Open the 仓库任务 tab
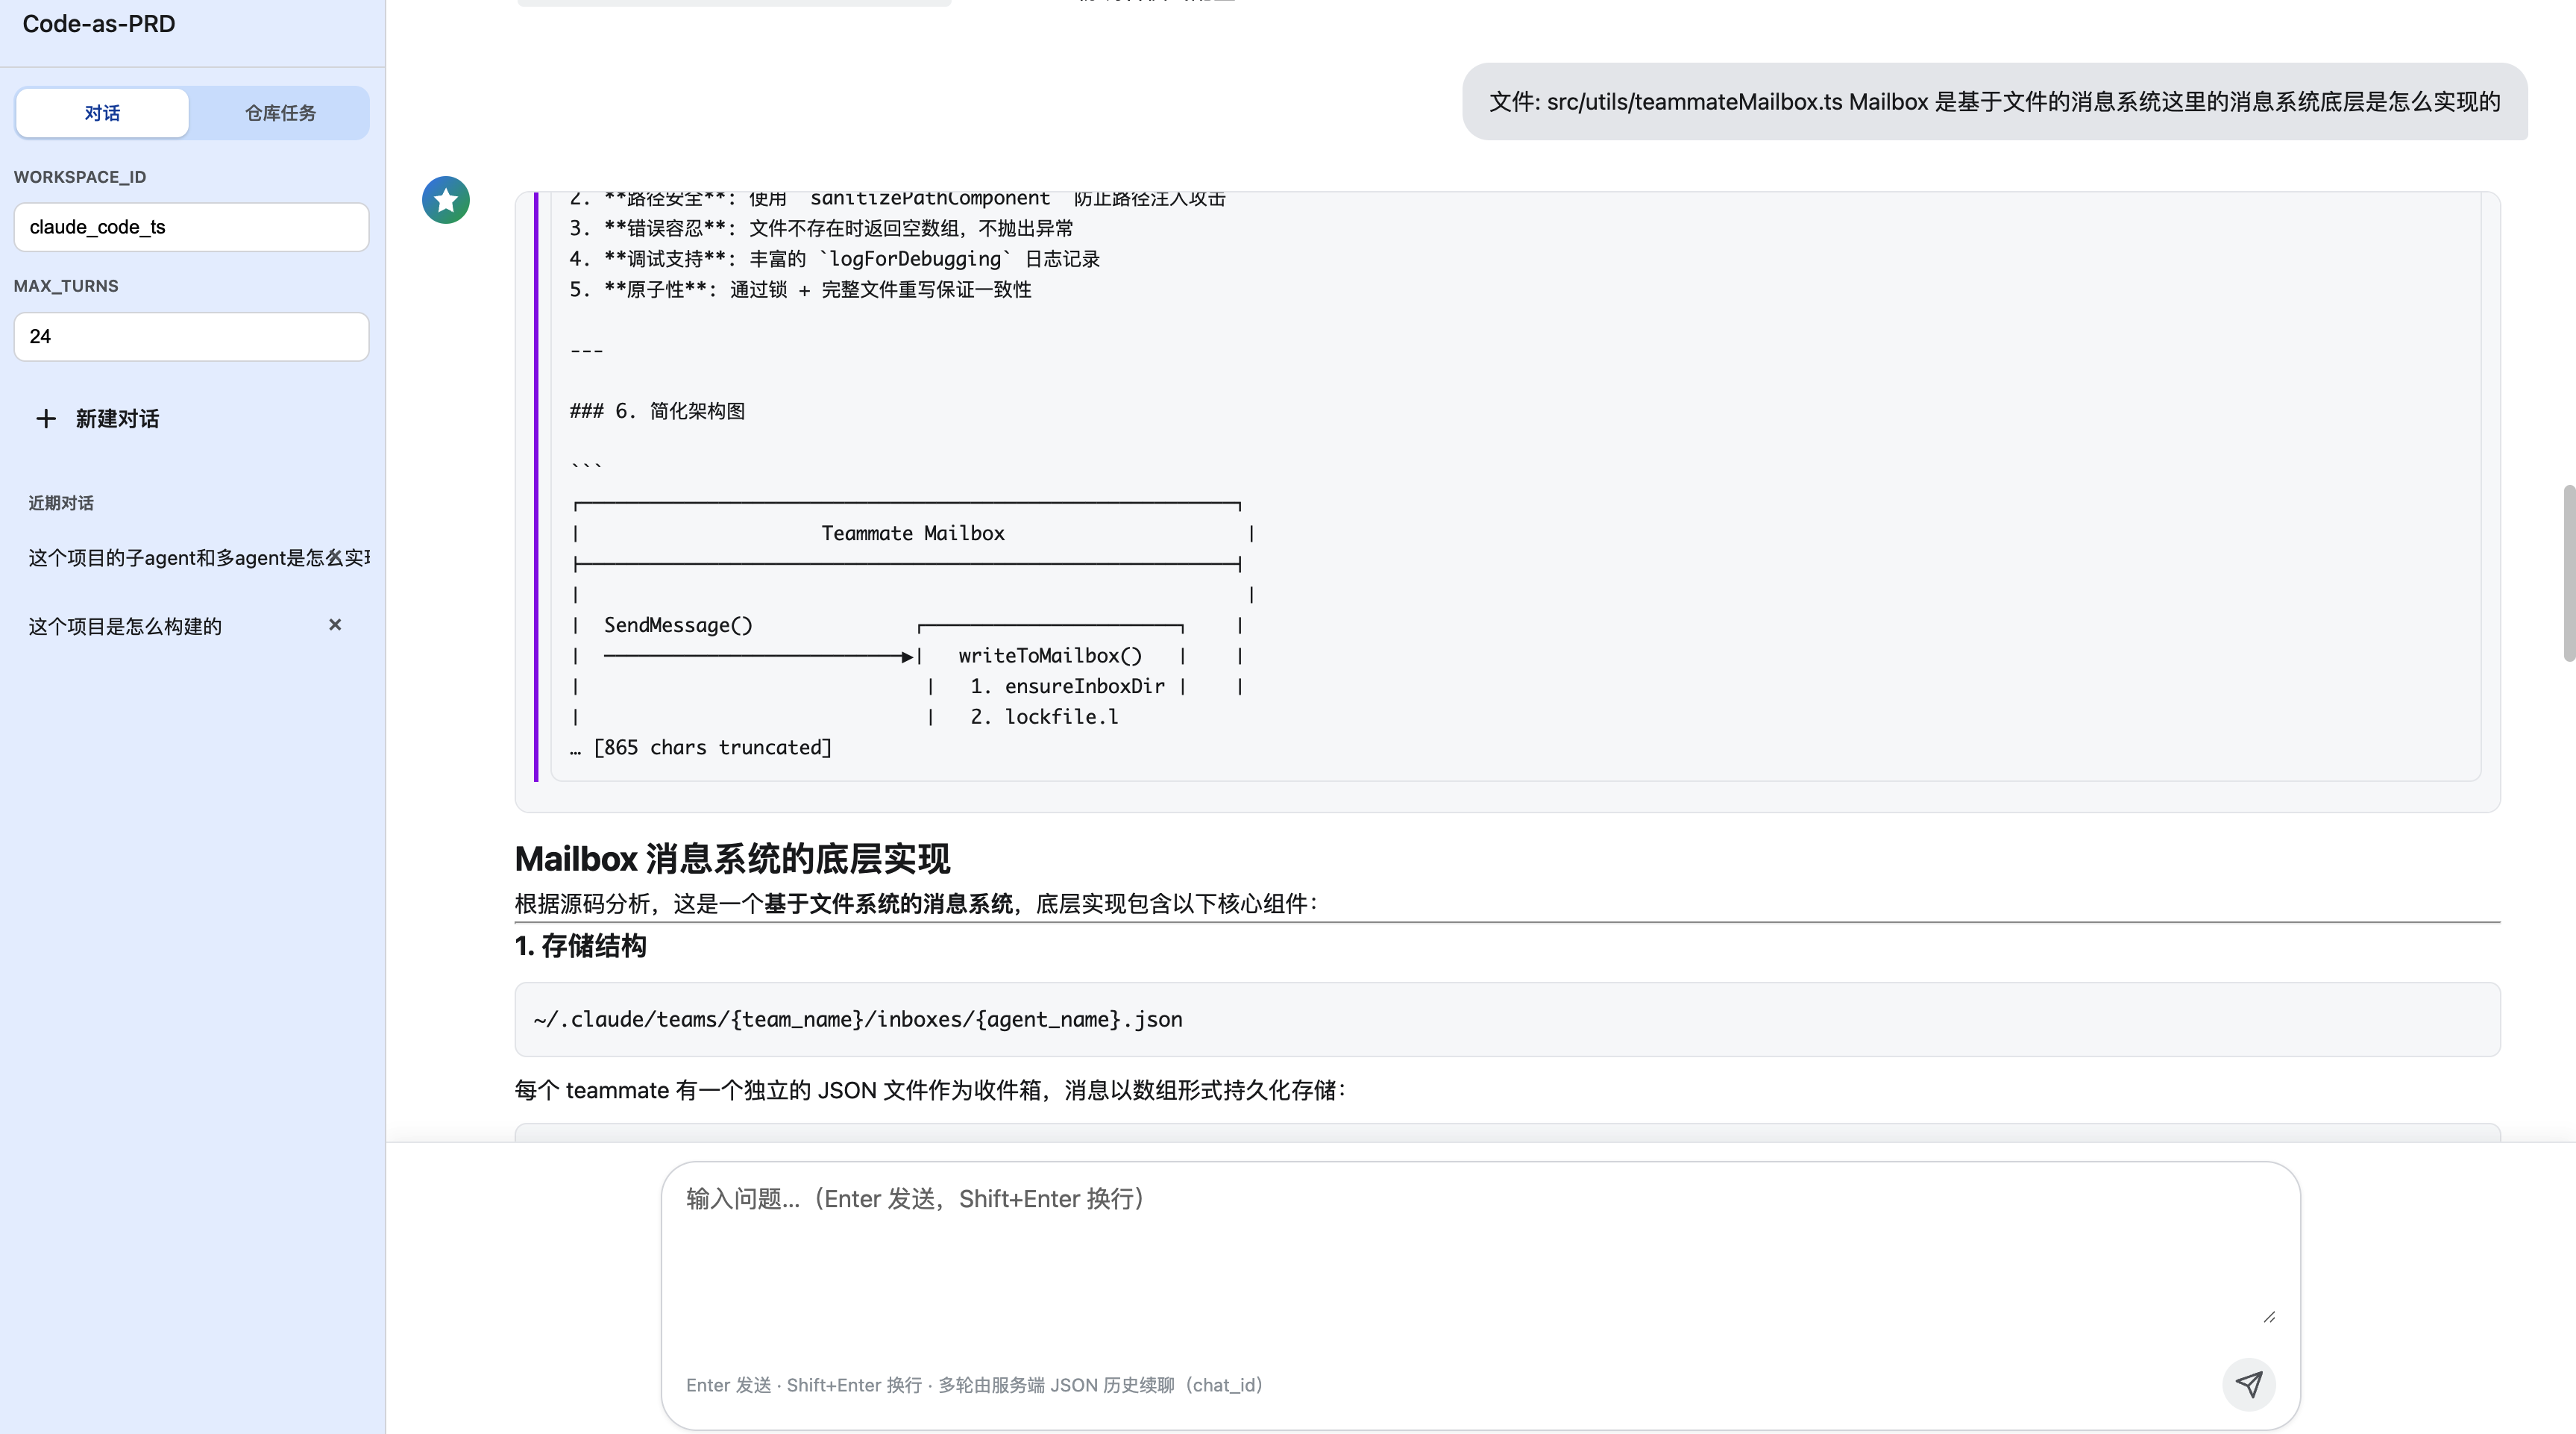This screenshot has height=1434, width=2576. pyautogui.click(x=280, y=113)
